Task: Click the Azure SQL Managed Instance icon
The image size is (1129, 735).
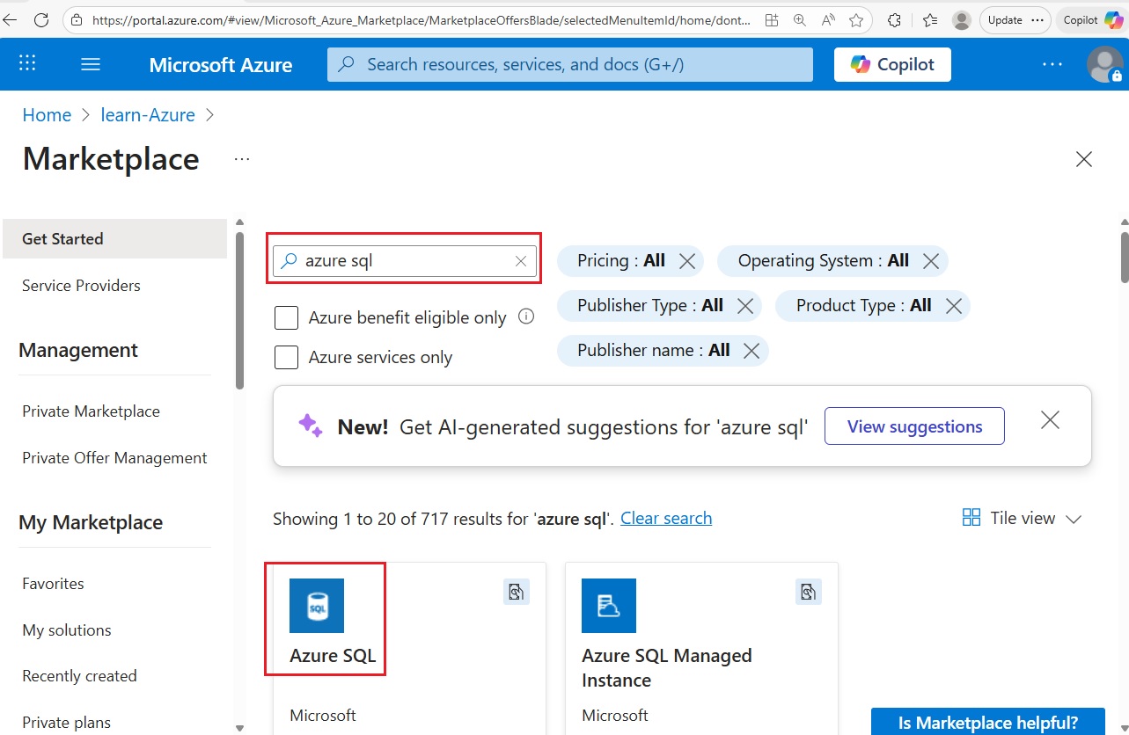Action: coord(608,606)
